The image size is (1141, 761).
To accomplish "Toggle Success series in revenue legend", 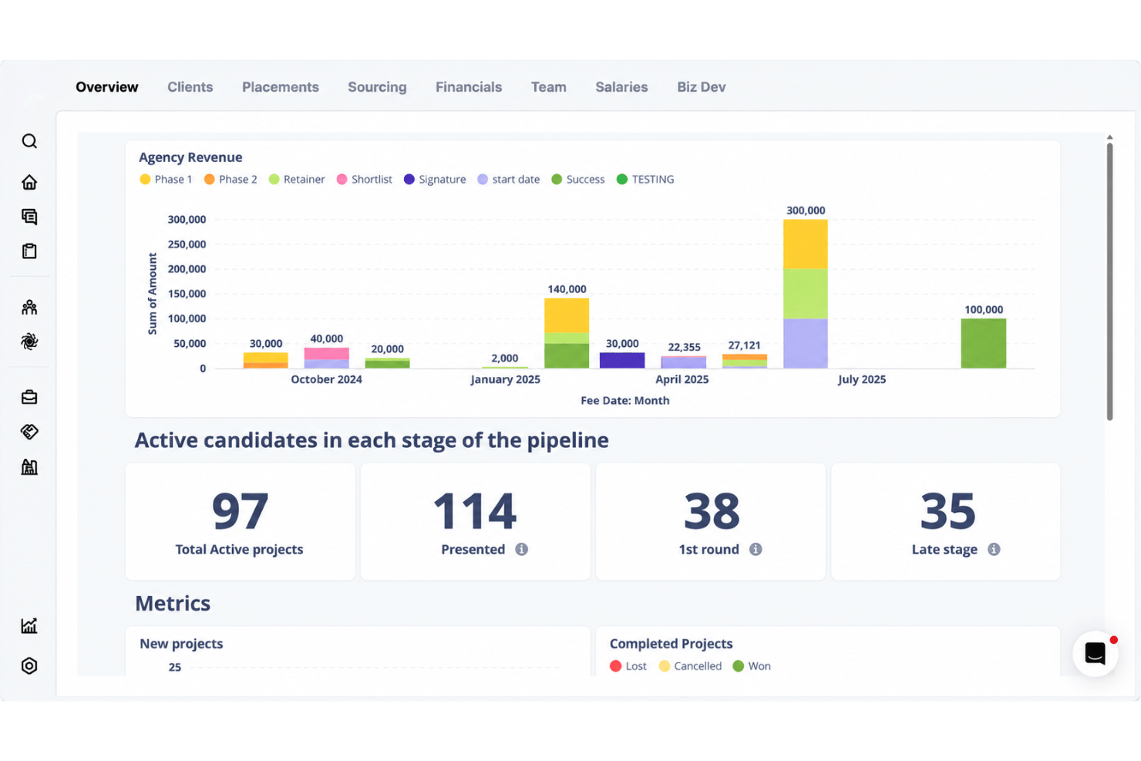I will [x=578, y=179].
